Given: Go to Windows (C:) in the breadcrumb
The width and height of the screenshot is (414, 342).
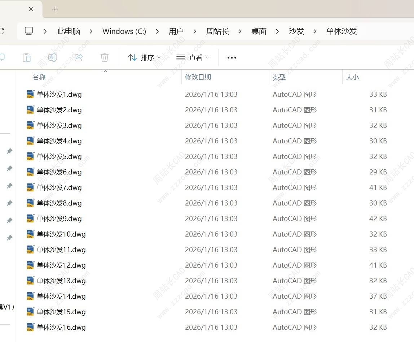Looking at the screenshot, I should (x=124, y=31).
